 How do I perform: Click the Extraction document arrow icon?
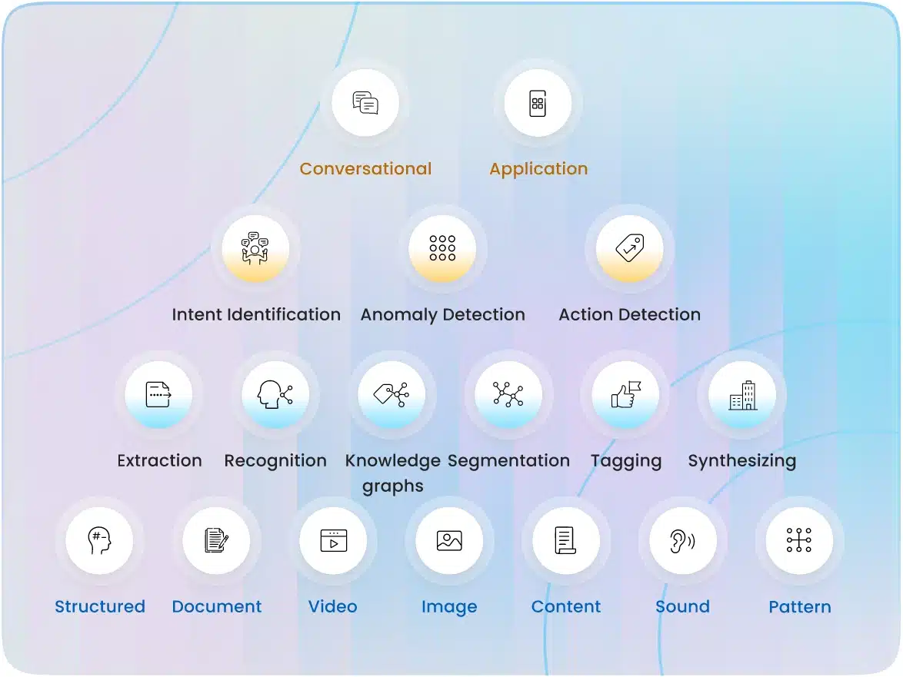158,394
